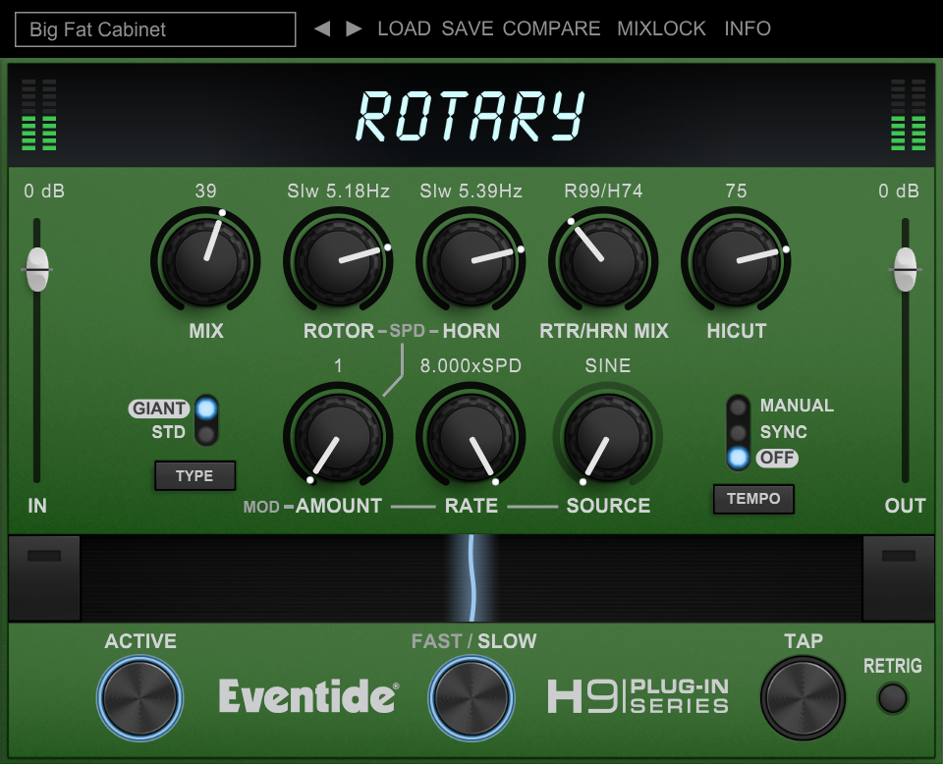The width and height of the screenshot is (943, 764).
Task: Click the SINE source readout
Action: pos(607,365)
